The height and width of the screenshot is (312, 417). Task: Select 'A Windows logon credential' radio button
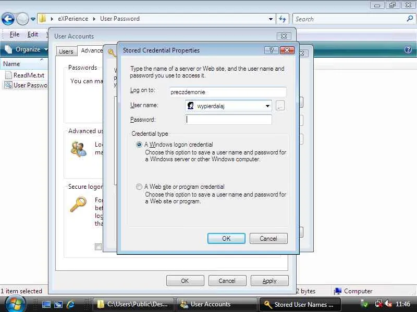coord(139,145)
